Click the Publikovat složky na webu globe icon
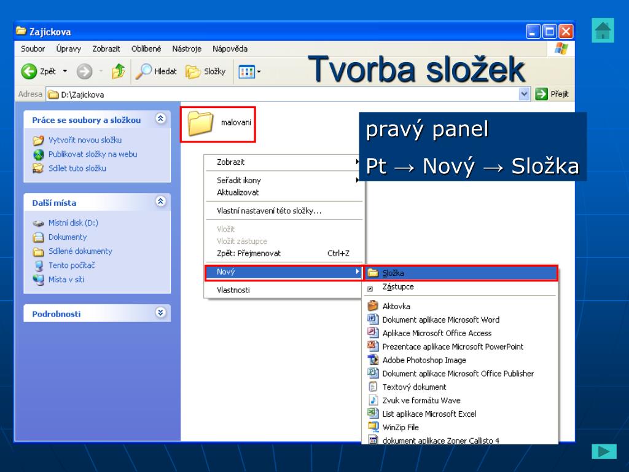The image size is (629, 472). (38, 154)
